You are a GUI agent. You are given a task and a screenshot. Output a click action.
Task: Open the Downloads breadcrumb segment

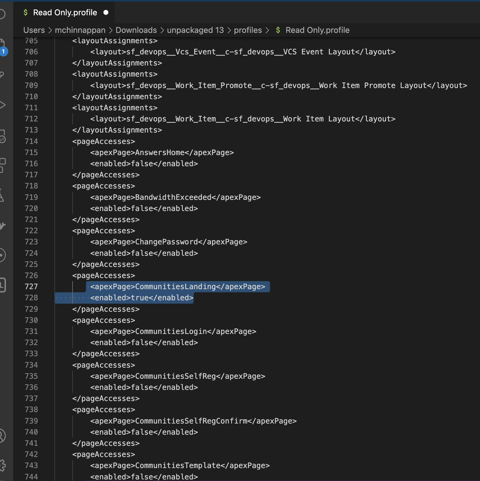(136, 30)
